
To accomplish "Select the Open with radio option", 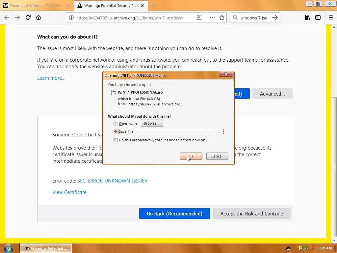I will (x=116, y=124).
